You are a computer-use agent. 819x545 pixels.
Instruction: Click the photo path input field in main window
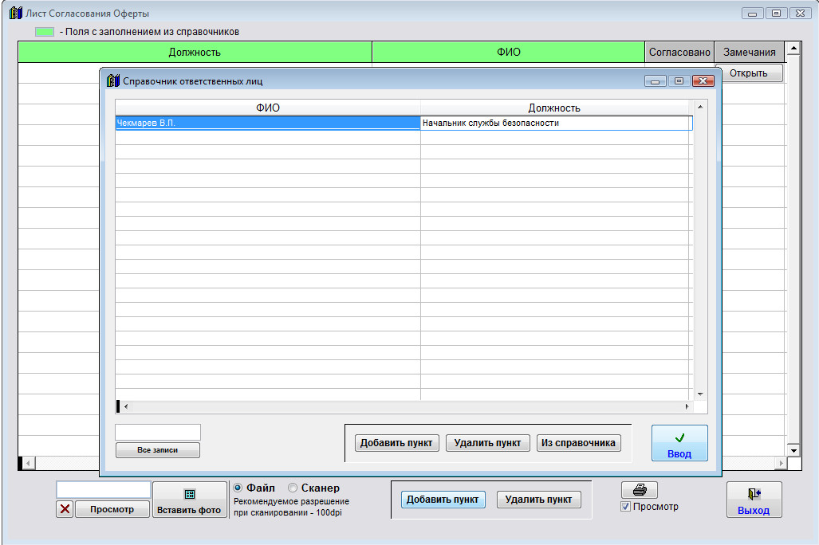click(x=104, y=490)
